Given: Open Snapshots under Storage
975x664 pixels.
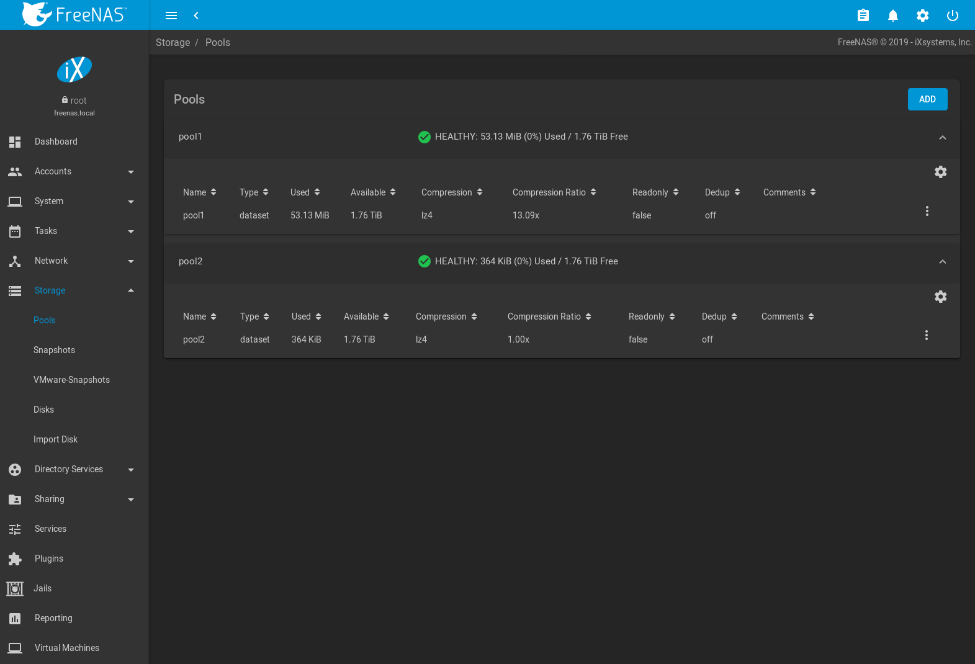Looking at the screenshot, I should click(x=54, y=350).
